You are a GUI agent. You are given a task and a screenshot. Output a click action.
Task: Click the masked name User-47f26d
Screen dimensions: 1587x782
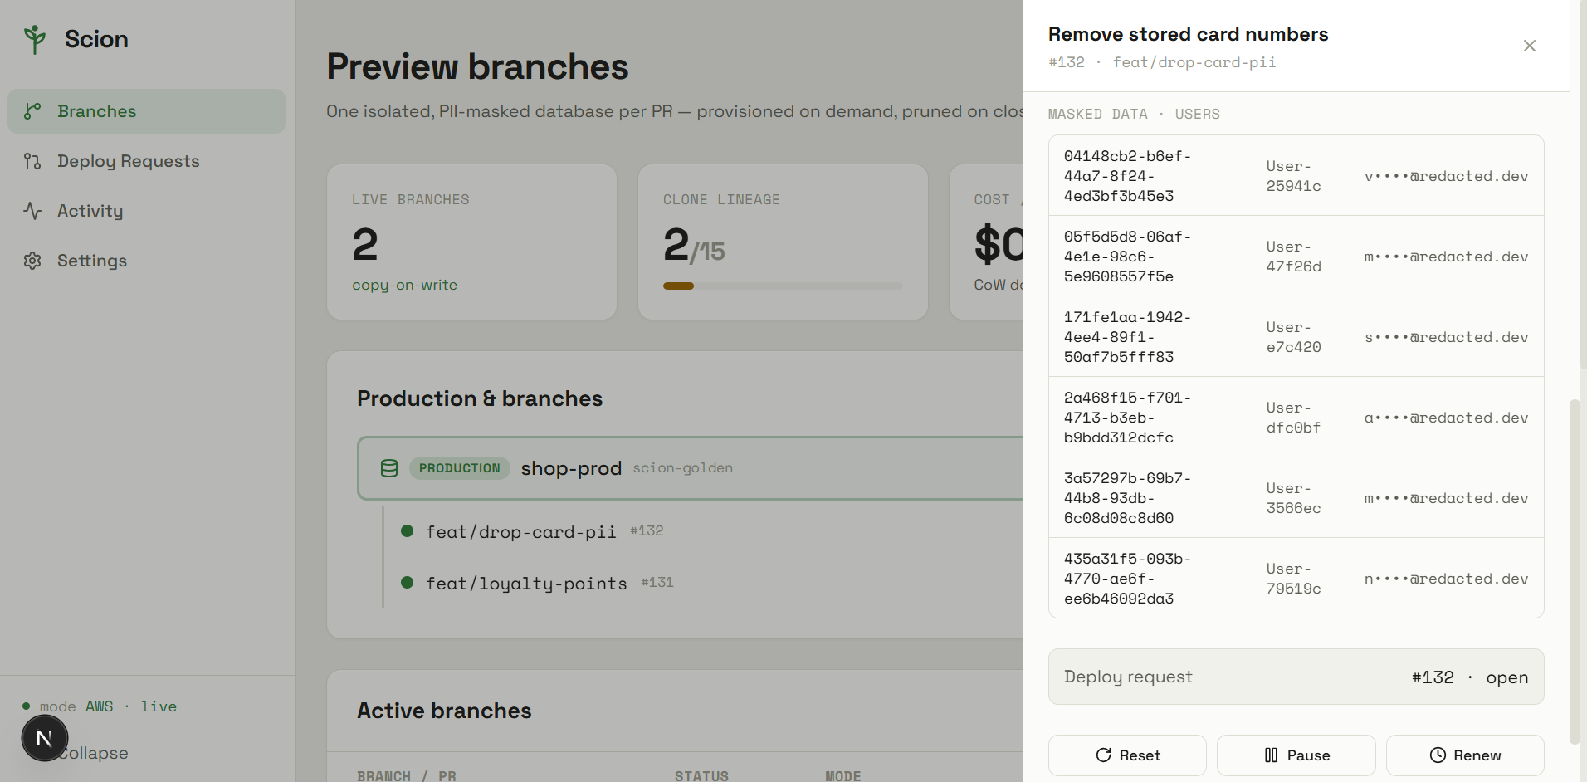coord(1293,257)
